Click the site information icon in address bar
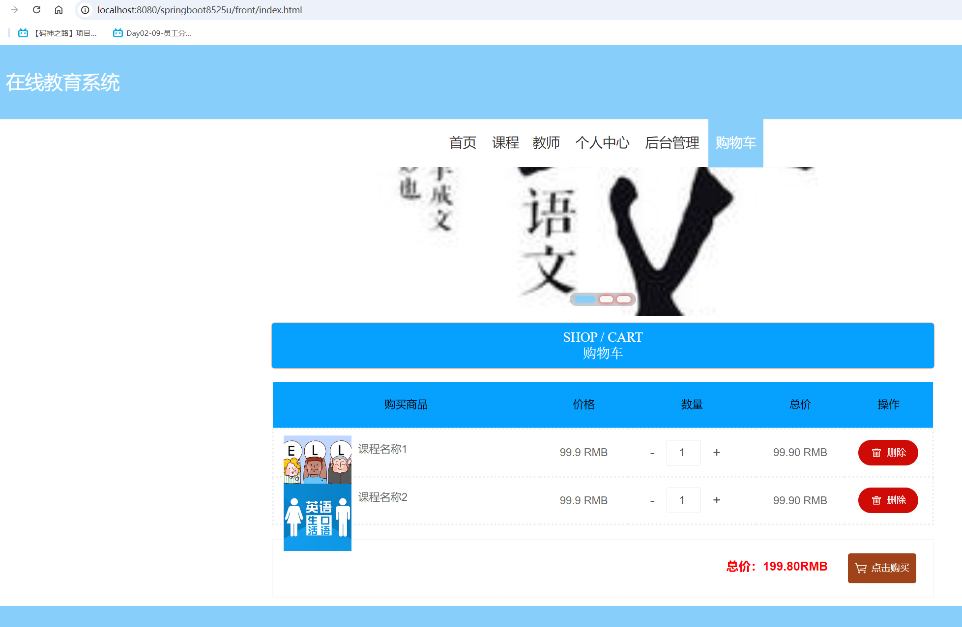 [85, 10]
